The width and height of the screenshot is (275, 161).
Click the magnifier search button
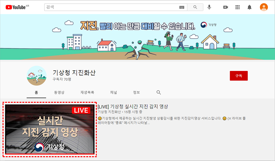pos(195,7)
